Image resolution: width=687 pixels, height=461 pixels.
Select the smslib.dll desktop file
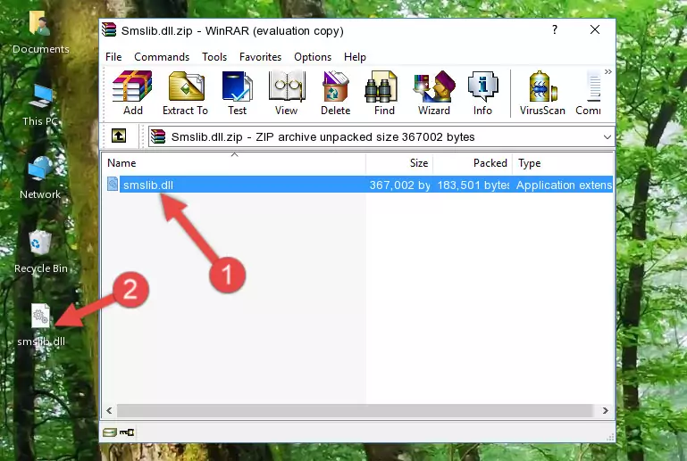pyautogui.click(x=41, y=325)
